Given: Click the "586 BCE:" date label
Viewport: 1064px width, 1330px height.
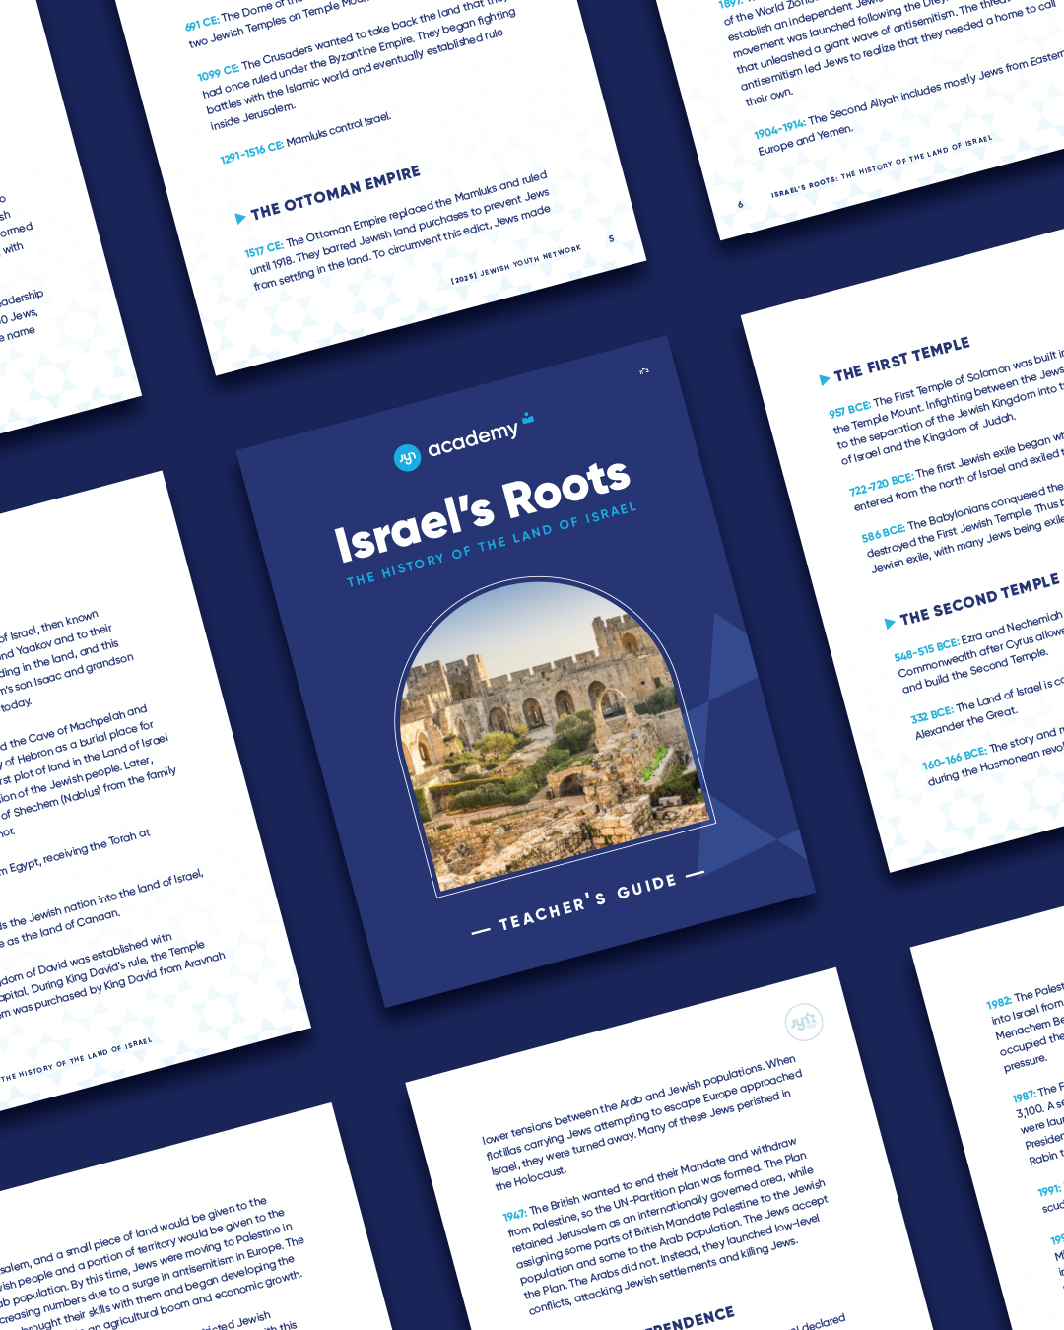Looking at the screenshot, I should [x=883, y=532].
